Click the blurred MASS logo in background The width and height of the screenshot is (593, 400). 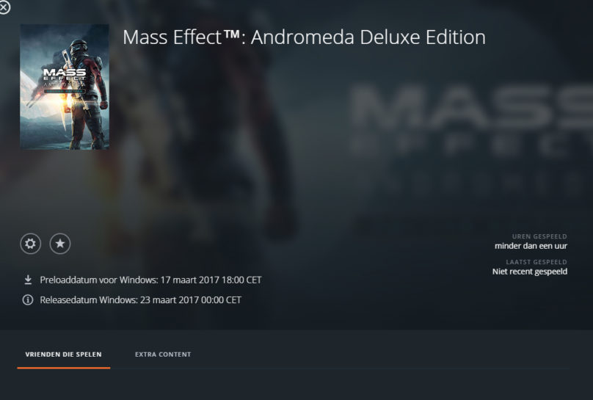pyautogui.click(x=471, y=106)
